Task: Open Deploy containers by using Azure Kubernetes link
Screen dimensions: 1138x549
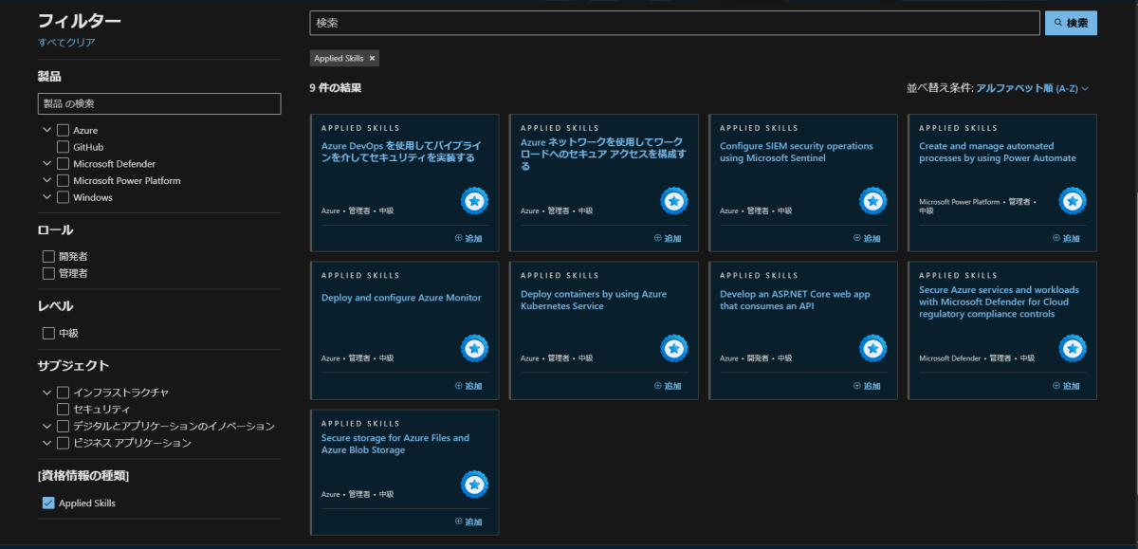Action: pyautogui.click(x=594, y=300)
